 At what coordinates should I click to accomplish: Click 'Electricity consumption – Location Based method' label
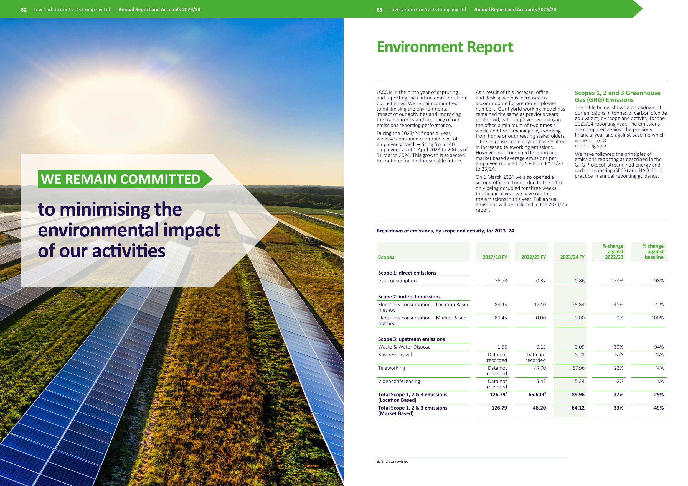click(423, 307)
